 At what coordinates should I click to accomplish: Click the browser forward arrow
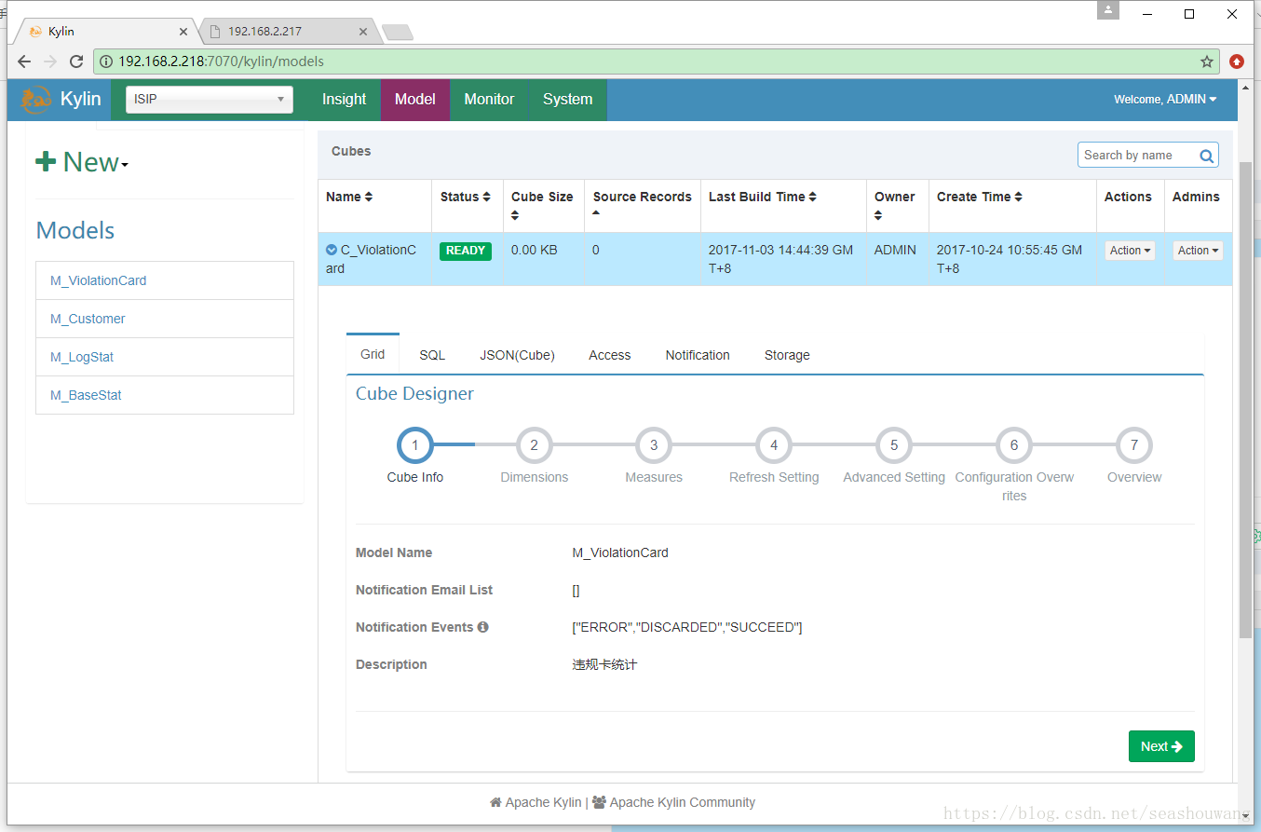50,61
